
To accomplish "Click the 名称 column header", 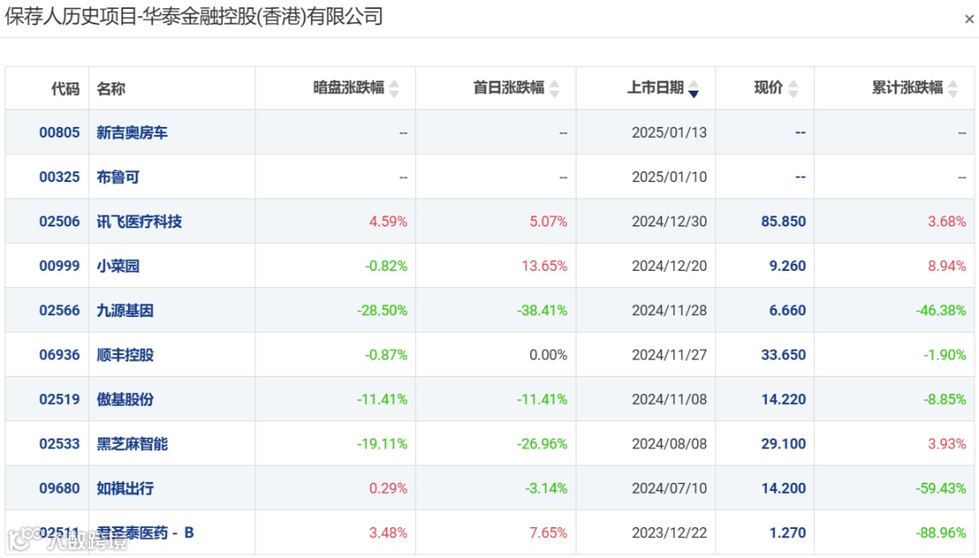I will pyautogui.click(x=111, y=89).
